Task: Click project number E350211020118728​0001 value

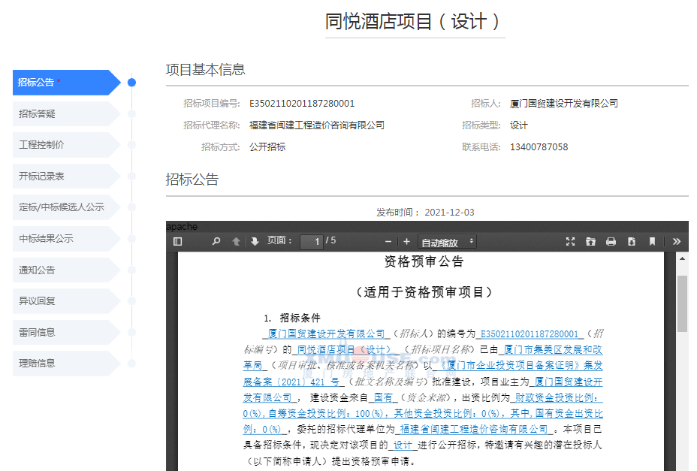Action: point(302,104)
